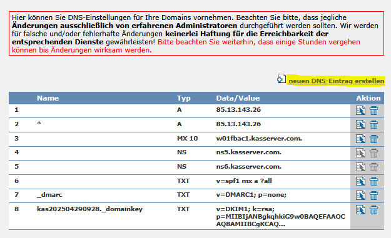This screenshot has height=238, width=391.
Task: Delete the wildcard * A record
Action: [x=373, y=124]
